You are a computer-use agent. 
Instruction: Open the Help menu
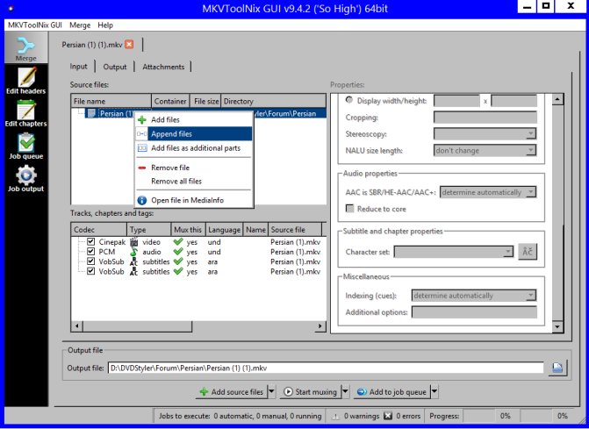(x=105, y=25)
